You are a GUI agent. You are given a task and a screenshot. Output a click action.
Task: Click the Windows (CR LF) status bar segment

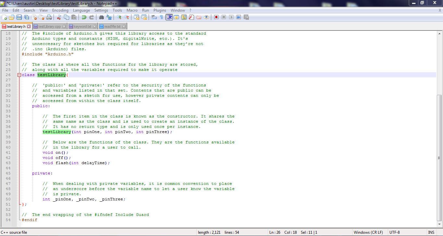coord(368,232)
